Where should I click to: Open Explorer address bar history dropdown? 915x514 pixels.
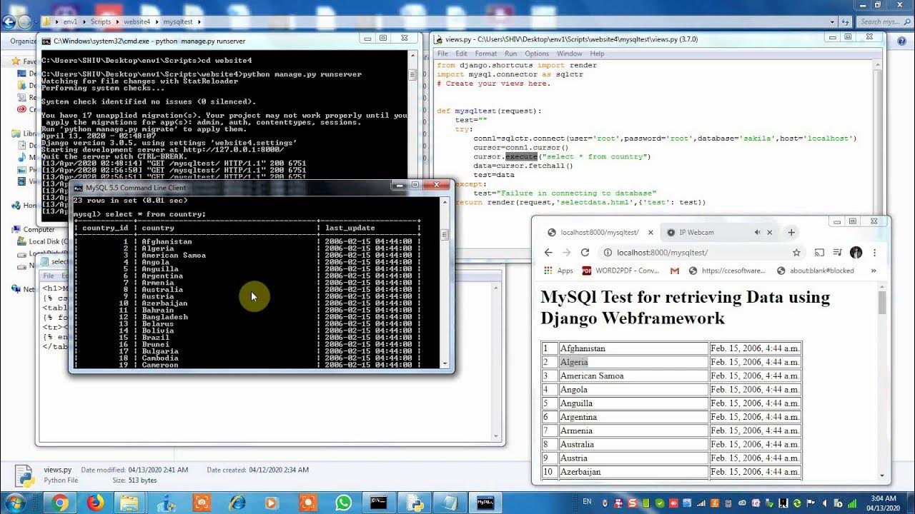tap(834, 22)
